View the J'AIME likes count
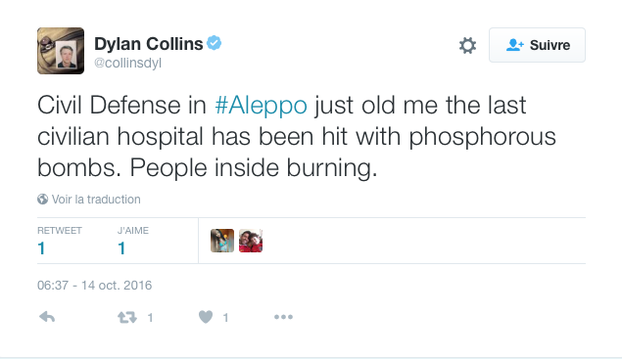622x359 pixels. (x=133, y=241)
